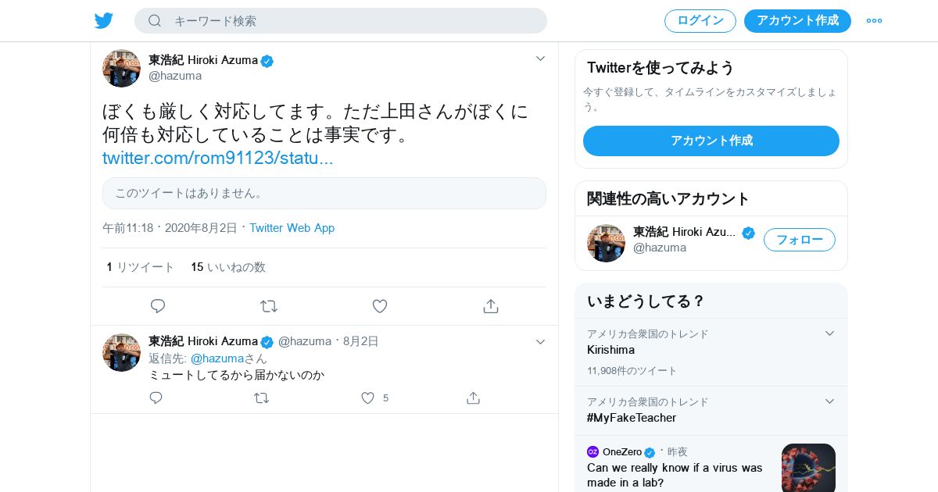Retweet the reply about ミュート

click(262, 398)
